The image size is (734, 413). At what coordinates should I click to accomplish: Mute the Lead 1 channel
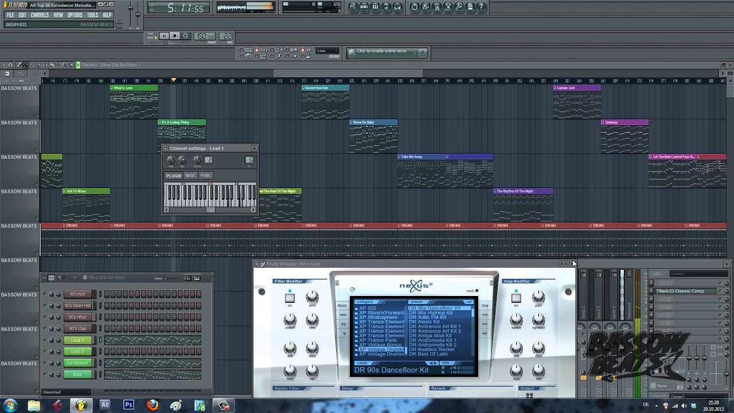click(45, 340)
